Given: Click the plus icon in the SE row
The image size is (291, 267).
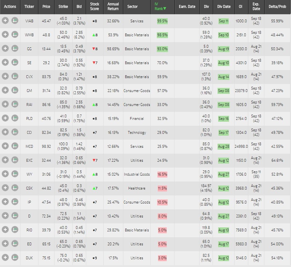Looking at the screenshot, I should (x=5, y=62).
